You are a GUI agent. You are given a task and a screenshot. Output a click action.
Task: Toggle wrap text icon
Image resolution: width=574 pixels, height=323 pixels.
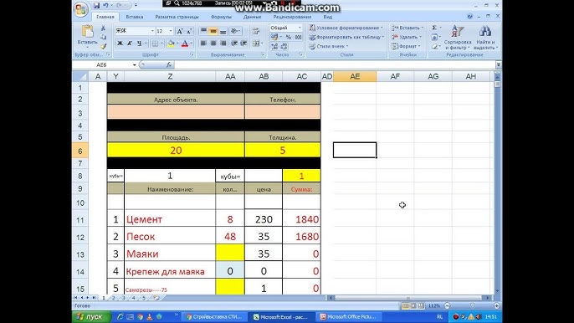pos(256,32)
